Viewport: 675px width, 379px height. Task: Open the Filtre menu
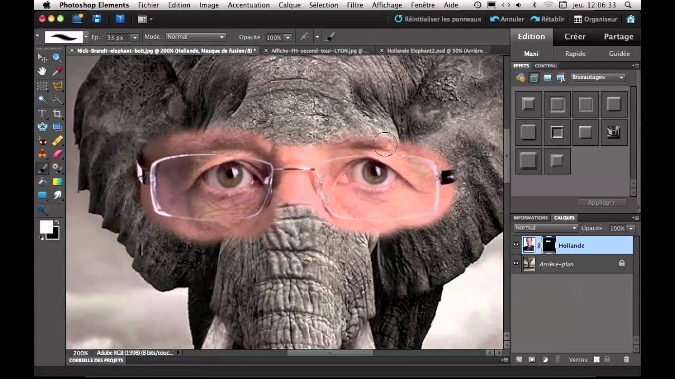355,5
